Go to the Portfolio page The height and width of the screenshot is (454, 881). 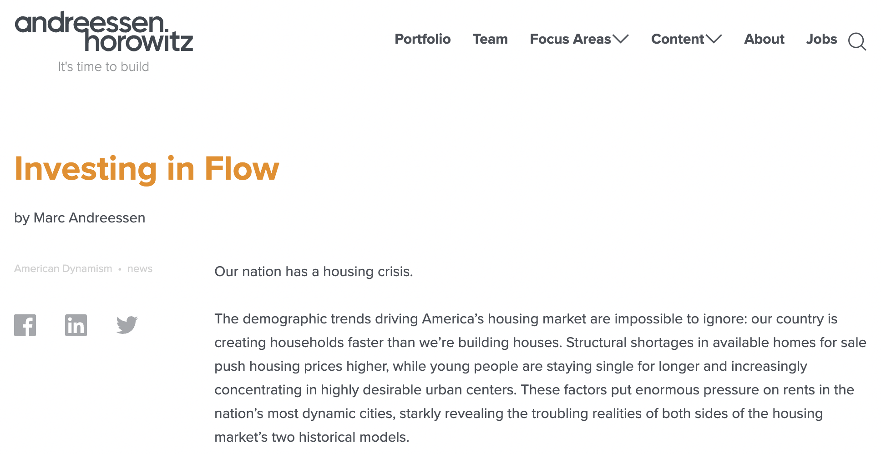(x=423, y=39)
